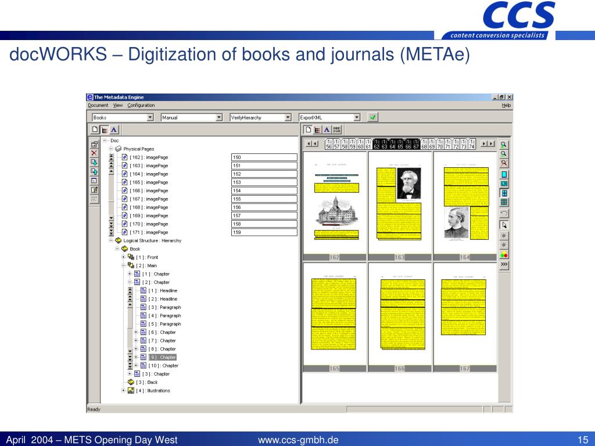Open the notepad-with-pencil edit icon beside the tree

pos(94,190)
